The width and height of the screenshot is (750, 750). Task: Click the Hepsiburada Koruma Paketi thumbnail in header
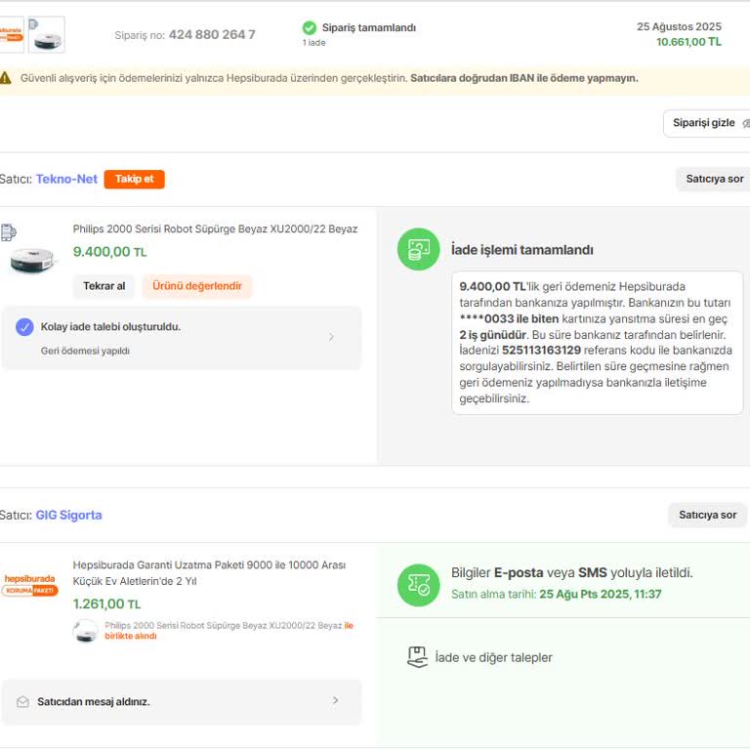point(12,35)
